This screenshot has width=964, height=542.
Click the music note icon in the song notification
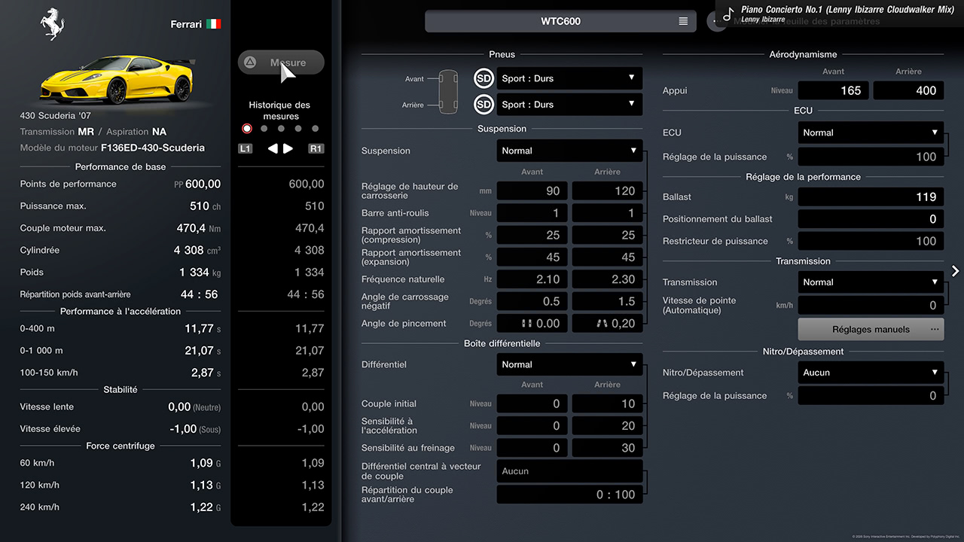[x=728, y=14]
